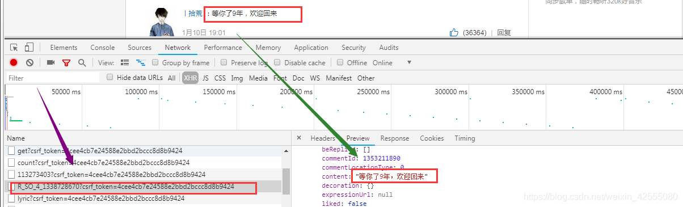Switch to the Sources tab
Screen dimensions: 683x207
pos(140,48)
